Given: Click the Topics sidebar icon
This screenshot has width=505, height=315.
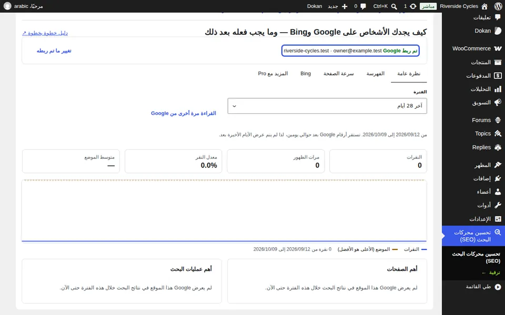Looking at the screenshot, I should 498,133.
